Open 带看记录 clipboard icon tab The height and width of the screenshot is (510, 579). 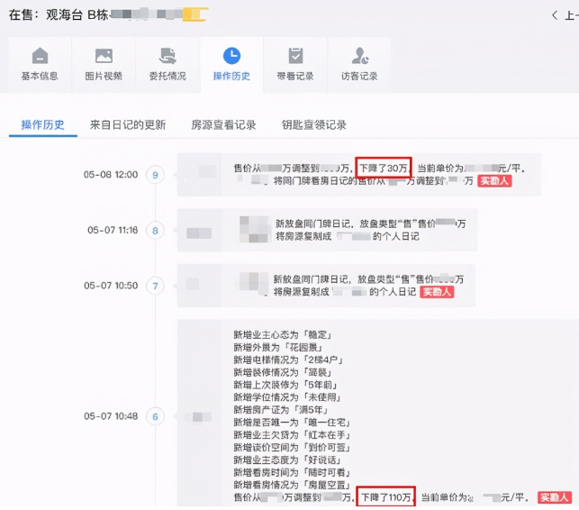click(x=295, y=56)
